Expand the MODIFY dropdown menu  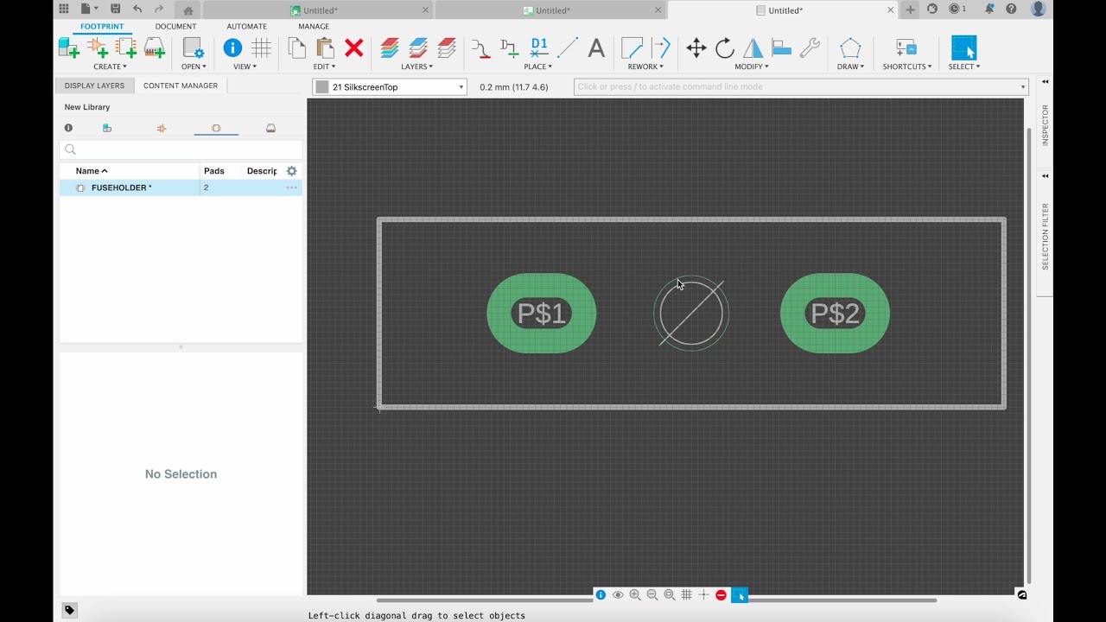[752, 67]
